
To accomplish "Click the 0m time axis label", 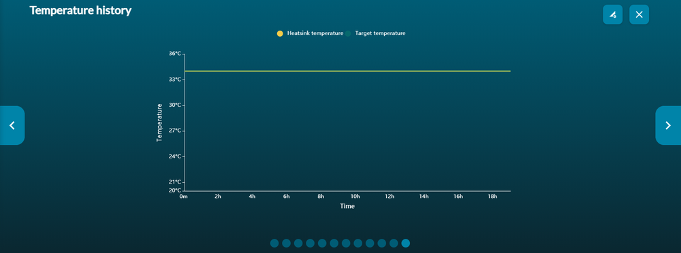I will (184, 197).
